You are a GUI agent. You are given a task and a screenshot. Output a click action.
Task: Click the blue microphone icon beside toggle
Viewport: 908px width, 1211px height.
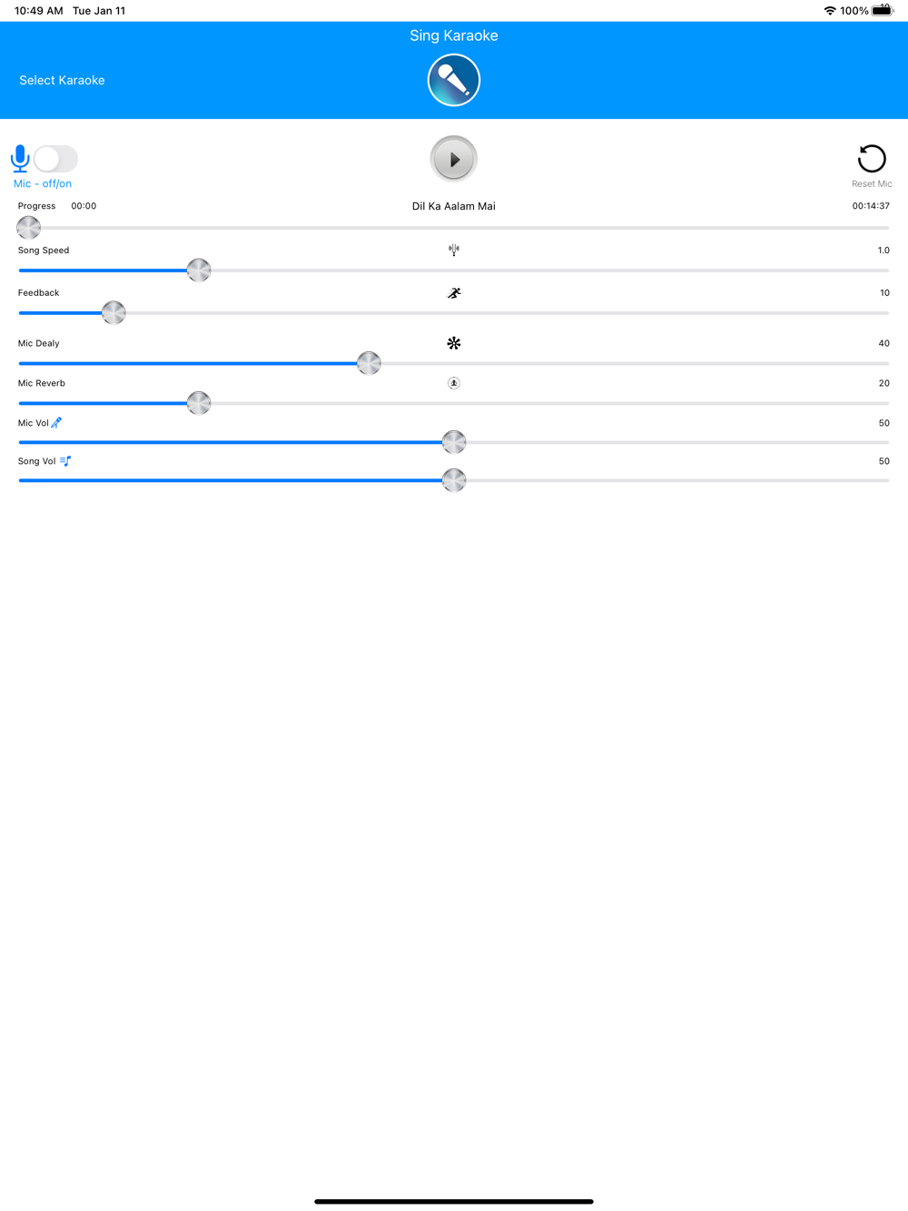(x=20, y=159)
